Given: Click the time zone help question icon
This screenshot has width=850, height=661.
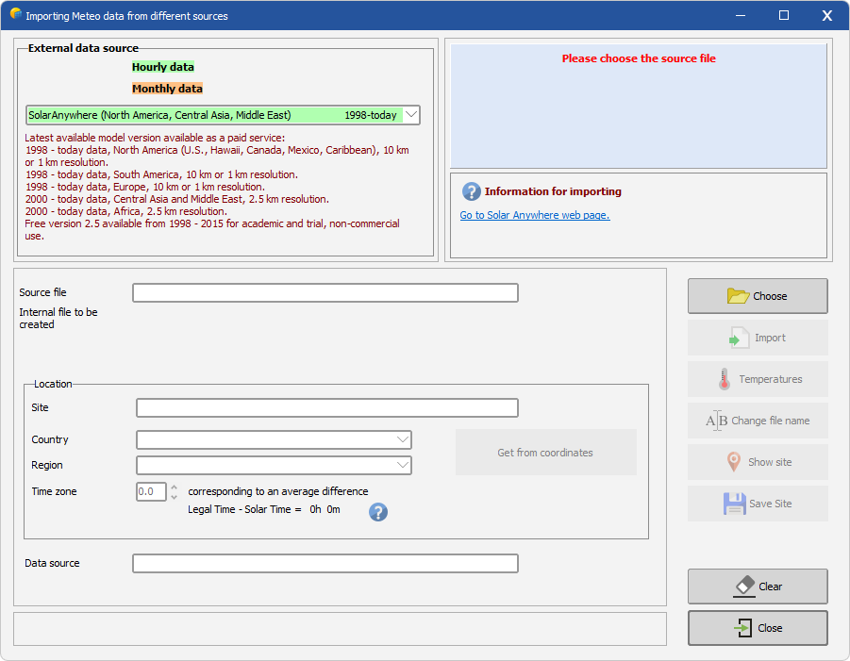Looking at the screenshot, I should (378, 511).
